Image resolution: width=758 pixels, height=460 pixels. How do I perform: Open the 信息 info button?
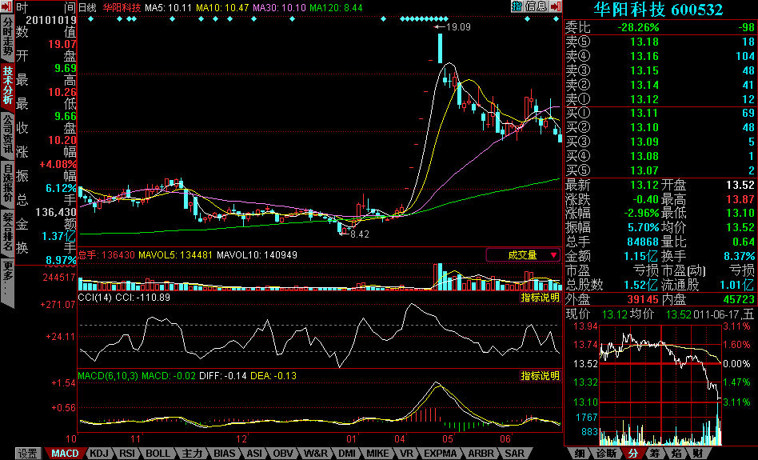(x=536, y=6)
